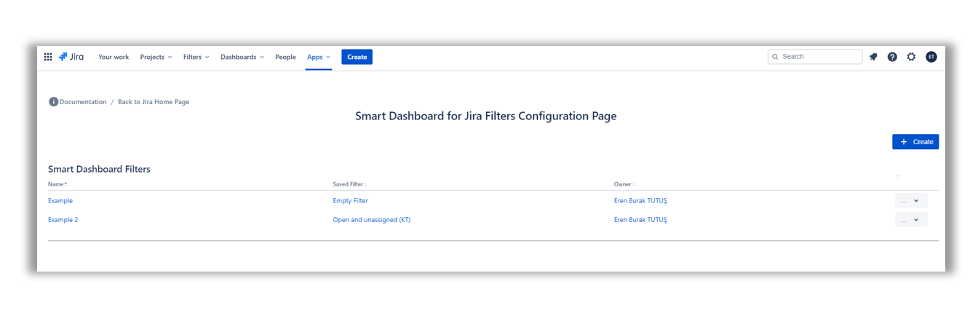Open the help question mark icon

pos(892,57)
